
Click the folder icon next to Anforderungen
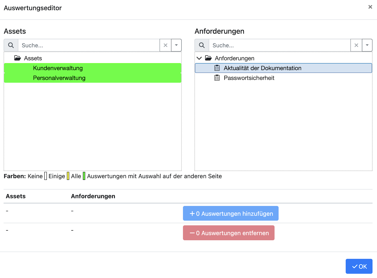pos(209,58)
